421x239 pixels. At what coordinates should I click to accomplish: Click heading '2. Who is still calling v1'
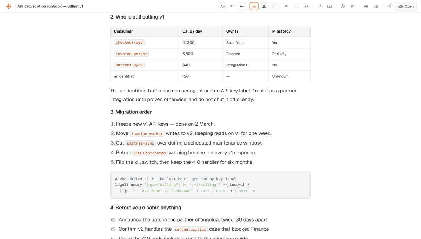click(x=137, y=17)
